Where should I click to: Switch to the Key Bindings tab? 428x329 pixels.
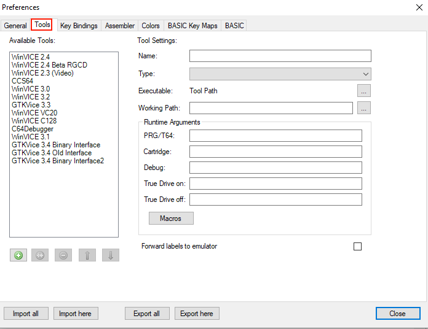tap(79, 26)
